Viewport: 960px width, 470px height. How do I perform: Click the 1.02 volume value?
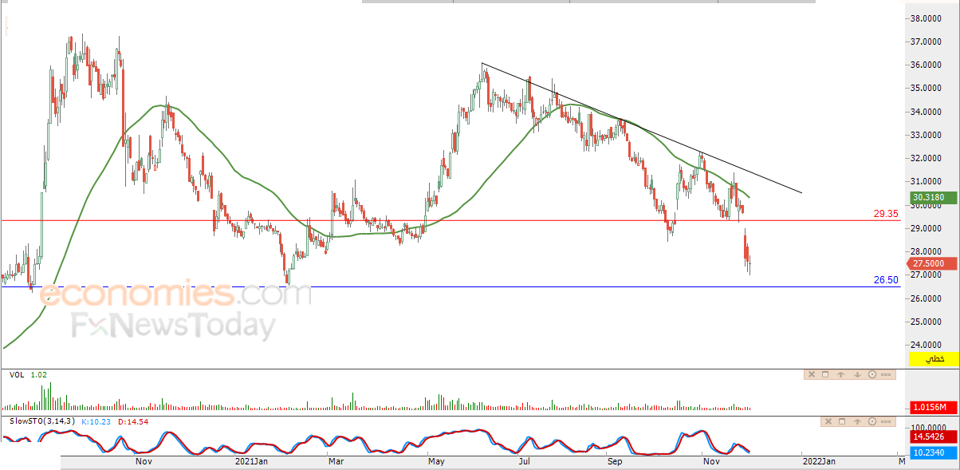pyautogui.click(x=38, y=374)
